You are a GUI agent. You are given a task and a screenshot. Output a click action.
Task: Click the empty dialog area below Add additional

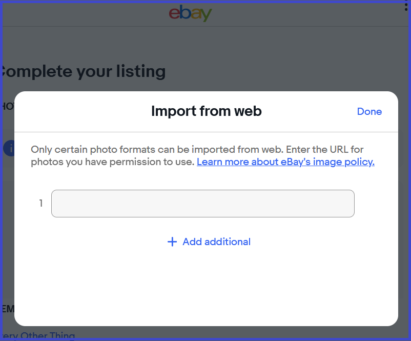207,289
